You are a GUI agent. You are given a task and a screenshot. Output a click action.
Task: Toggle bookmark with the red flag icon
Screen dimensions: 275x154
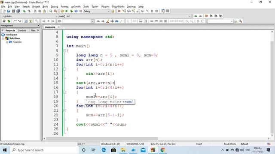(x=206, y=16)
